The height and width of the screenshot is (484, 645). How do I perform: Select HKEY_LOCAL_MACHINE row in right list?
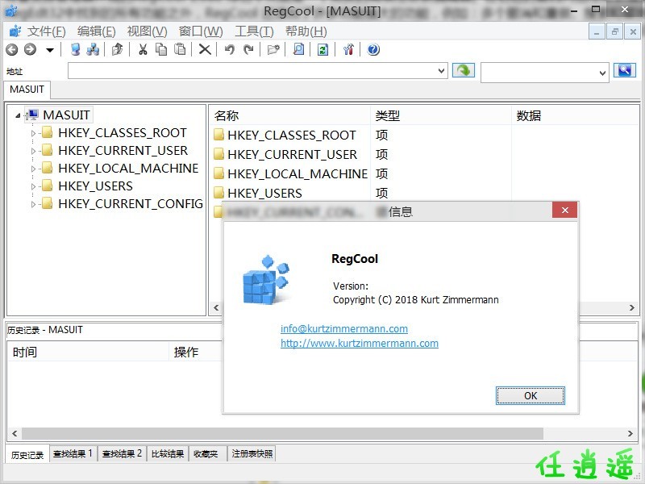pos(292,173)
